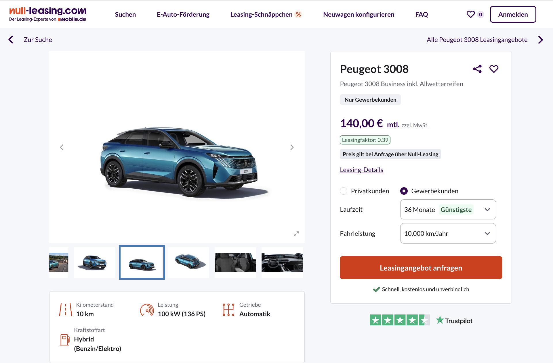The image size is (553, 363).
Task: Click the Leasingangebot anfragen button
Action: point(421,268)
